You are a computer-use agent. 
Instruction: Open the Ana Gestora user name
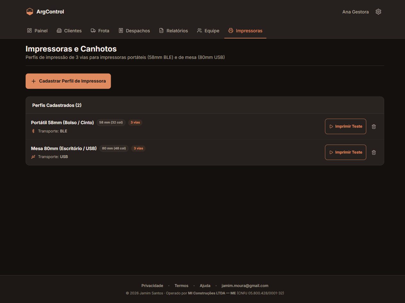point(355,12)
